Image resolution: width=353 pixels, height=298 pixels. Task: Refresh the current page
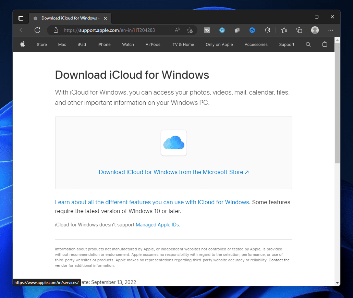(x=37, y=30)
